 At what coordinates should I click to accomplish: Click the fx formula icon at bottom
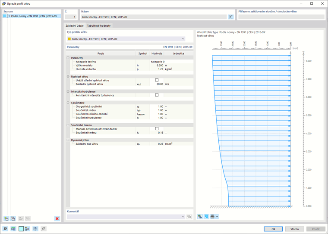pos(43,229)
